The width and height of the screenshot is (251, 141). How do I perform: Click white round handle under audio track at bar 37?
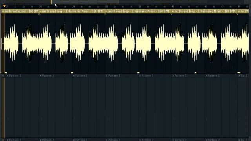point(138,73)
